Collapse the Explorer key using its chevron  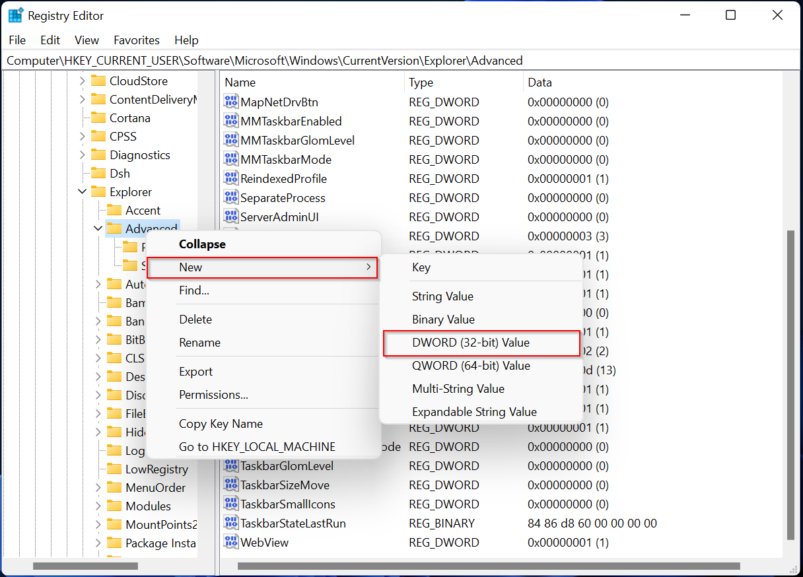(x=82, y=191)
